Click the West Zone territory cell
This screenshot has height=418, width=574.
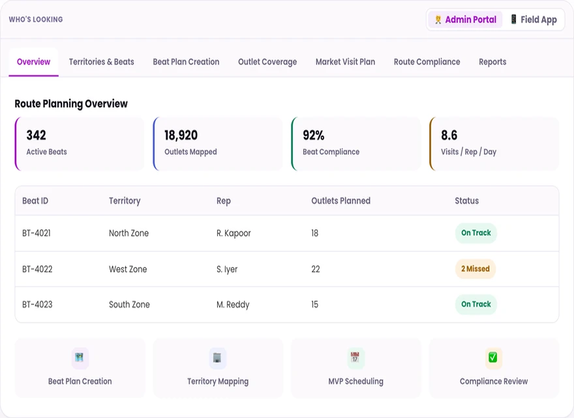pyautogui.click(x=128, y=269)
